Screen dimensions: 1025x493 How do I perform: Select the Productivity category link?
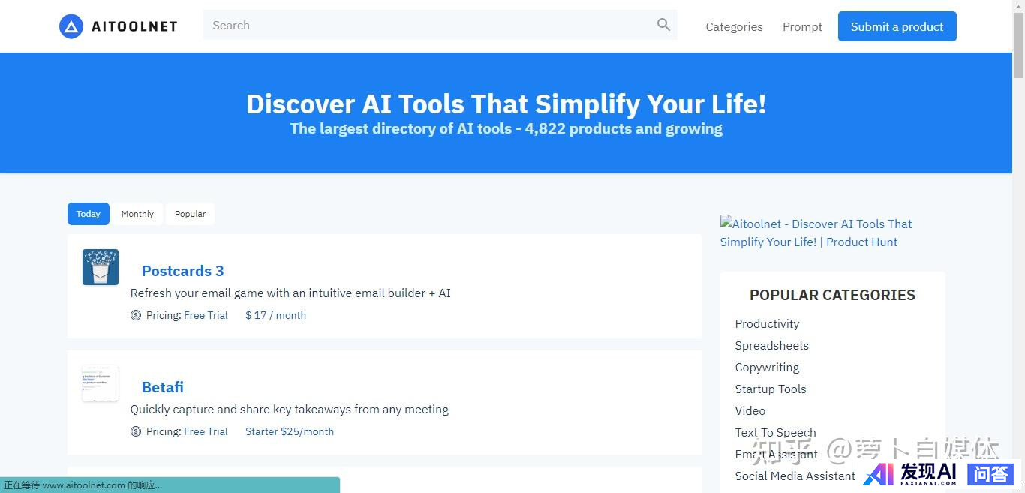click(767, 323)
